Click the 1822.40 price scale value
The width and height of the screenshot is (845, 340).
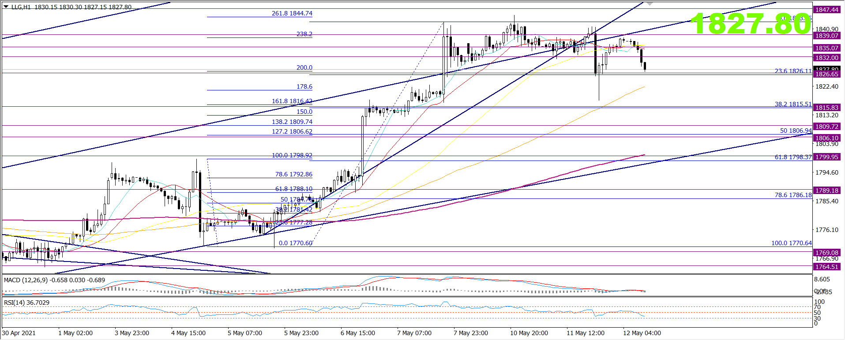827,86
